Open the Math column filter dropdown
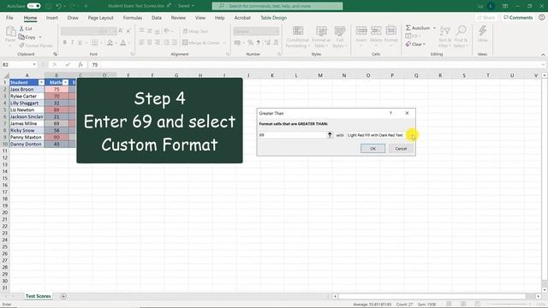This screenshot has height=308, width=548. [65, 82]
